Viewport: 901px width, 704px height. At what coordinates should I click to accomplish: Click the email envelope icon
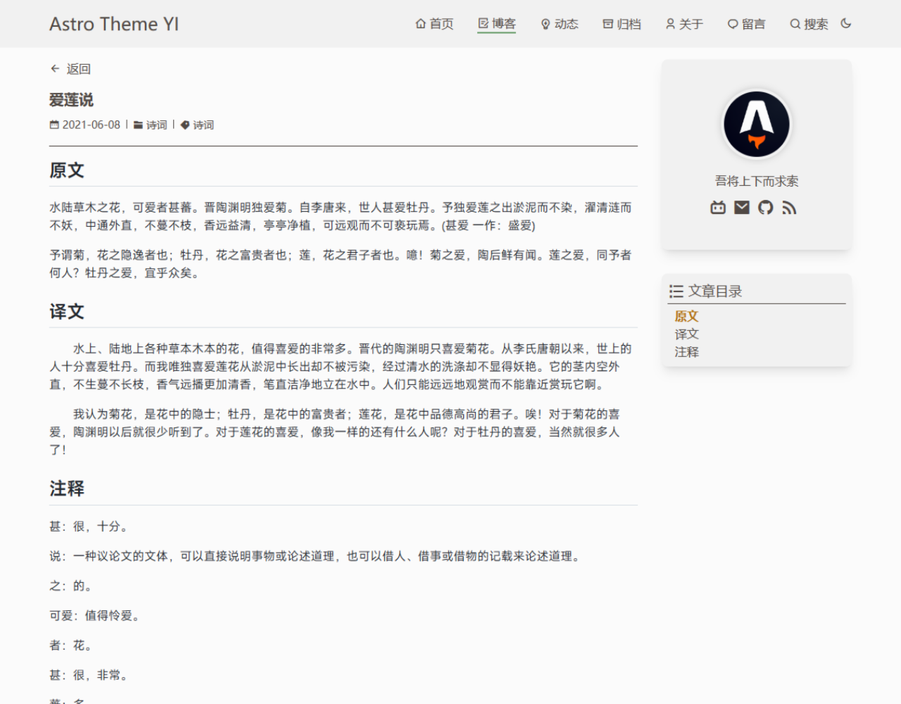click(742, 208)
